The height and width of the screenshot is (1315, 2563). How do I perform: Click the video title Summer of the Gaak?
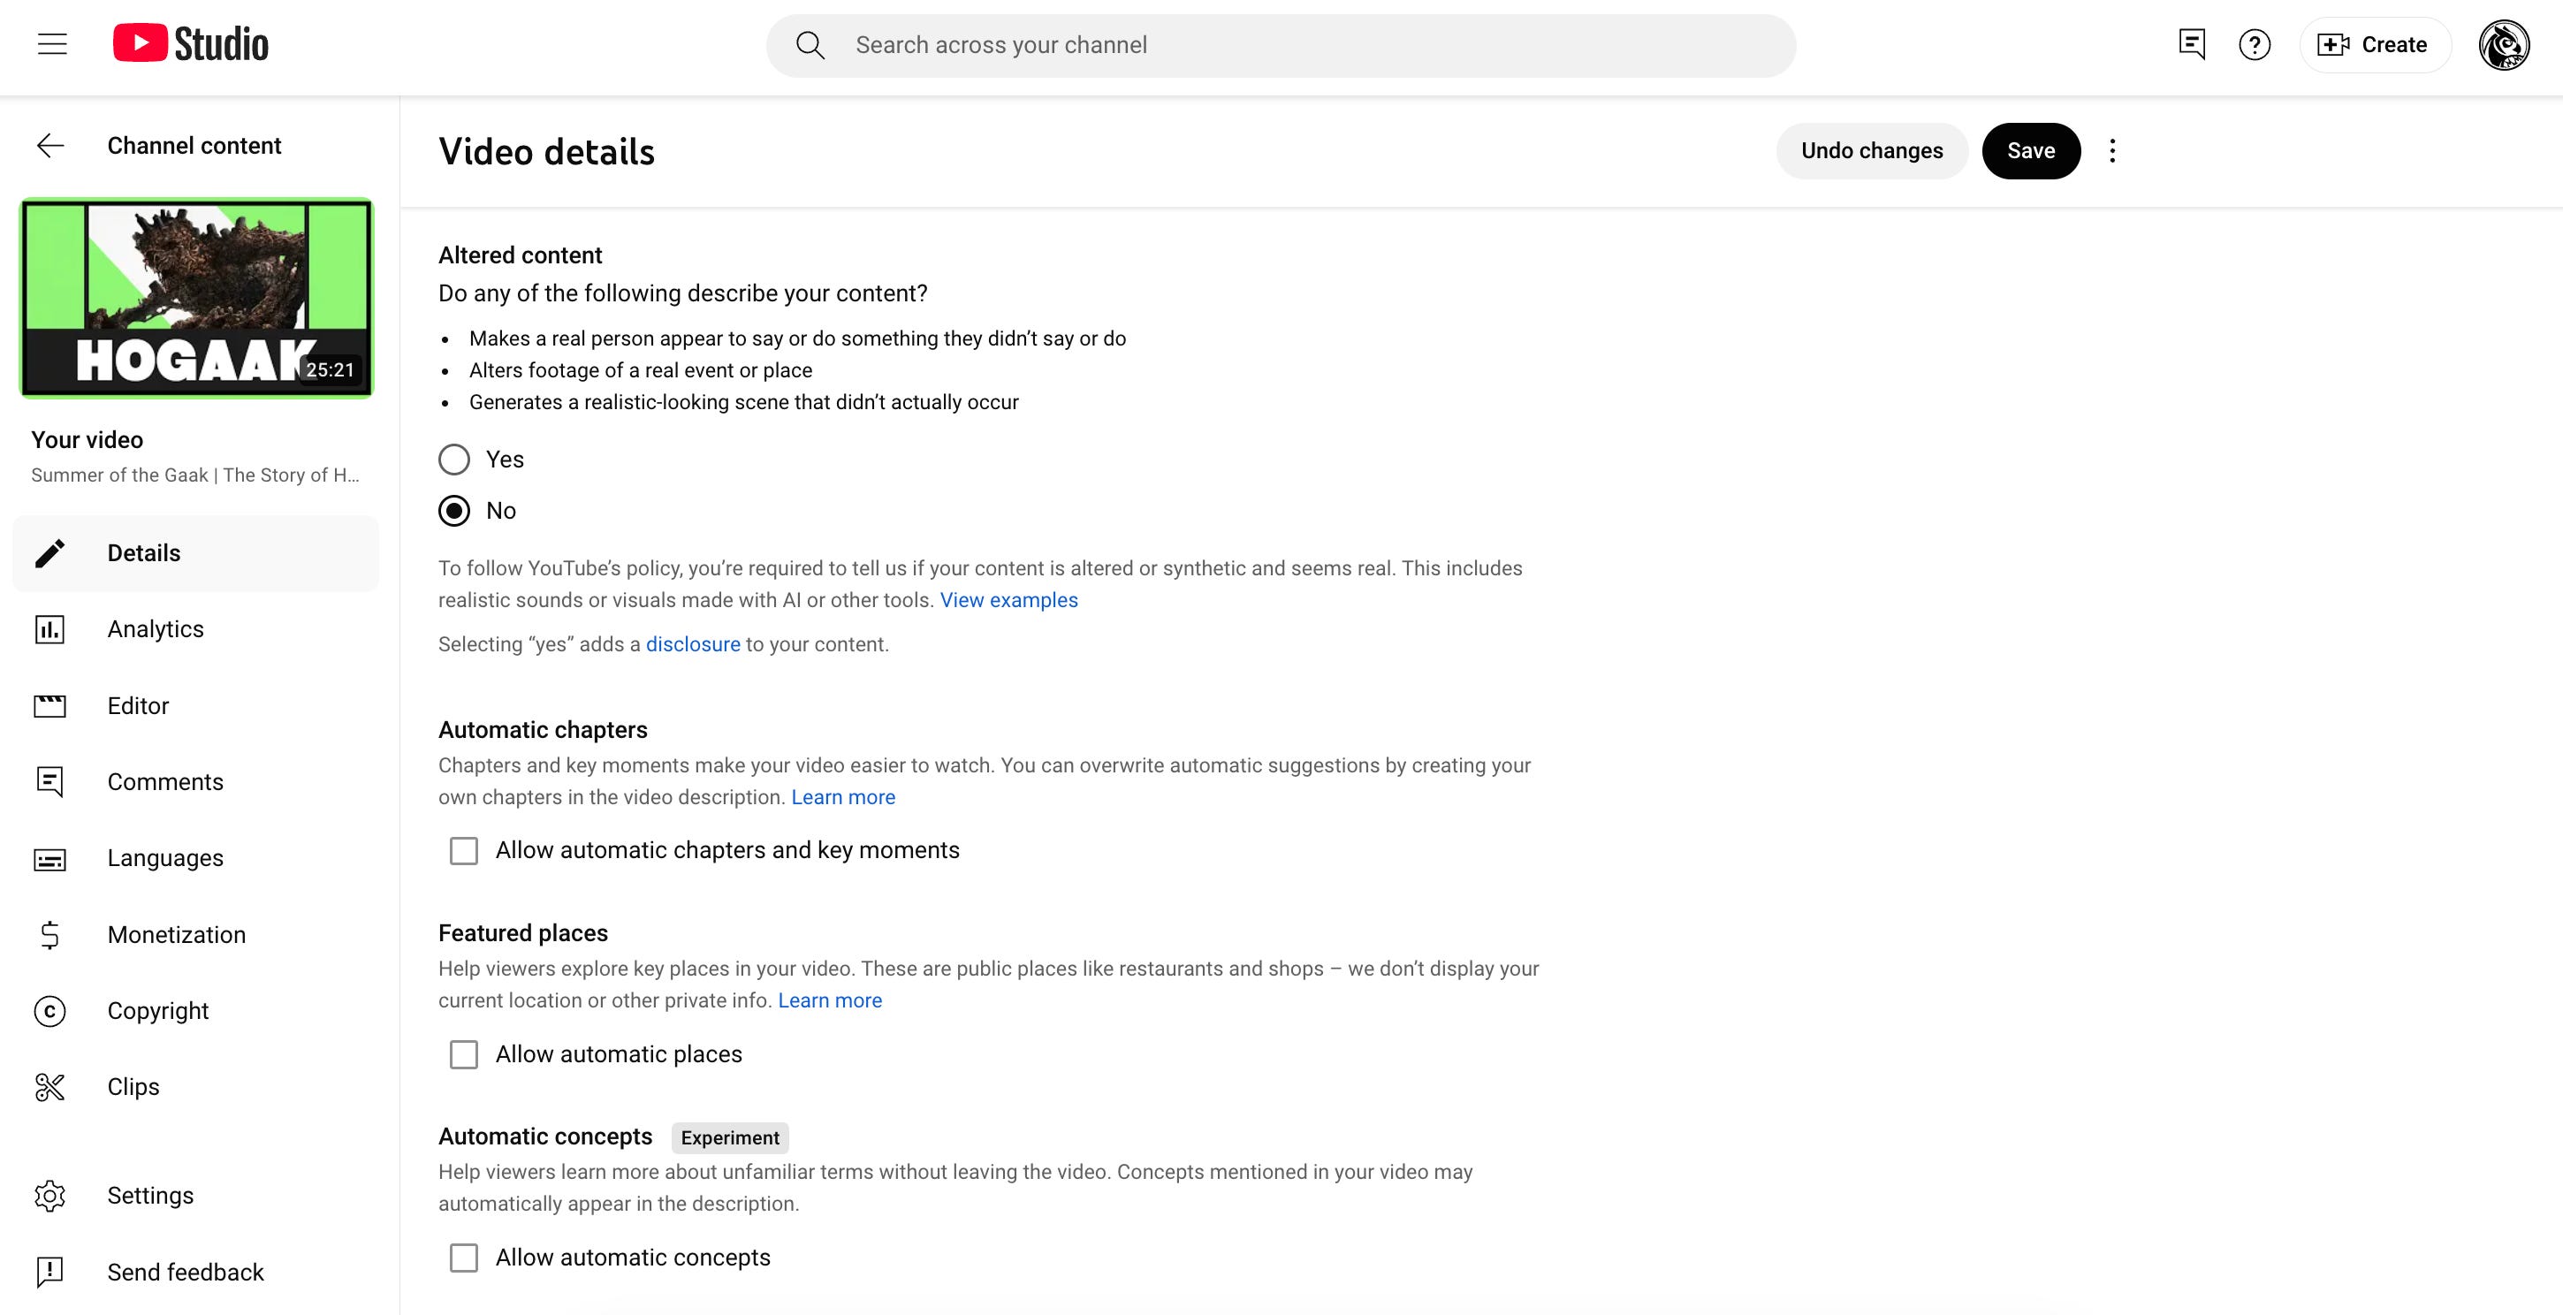coord(195,475)
